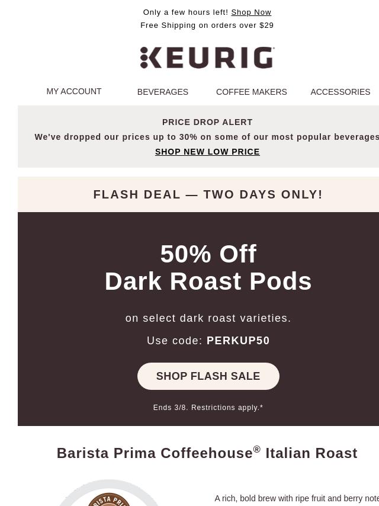This screenshot has width=379, height=506.
Task: Click the Free Shipping over $29 notice
Action: 207,25
